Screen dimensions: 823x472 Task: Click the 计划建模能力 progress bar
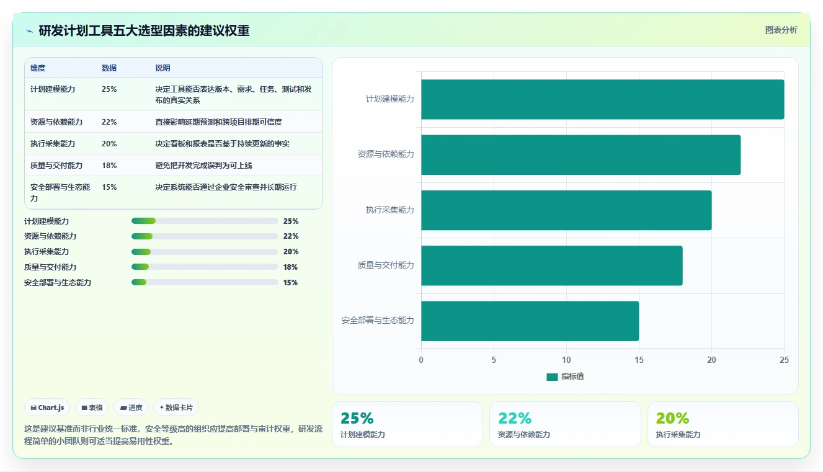205,221
